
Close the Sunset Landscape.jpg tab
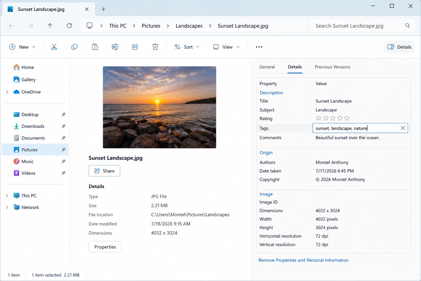(x=87, y=9)
